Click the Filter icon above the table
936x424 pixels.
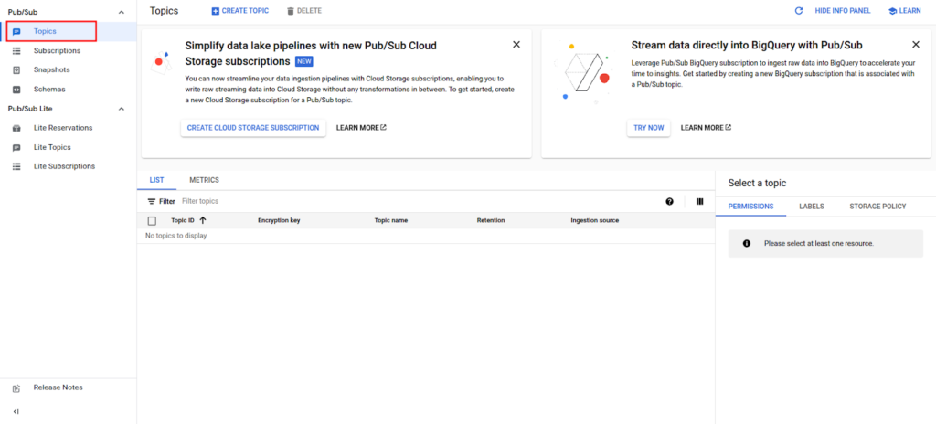click(152, 202)
